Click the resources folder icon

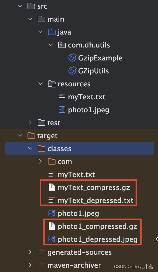(51, 84)
